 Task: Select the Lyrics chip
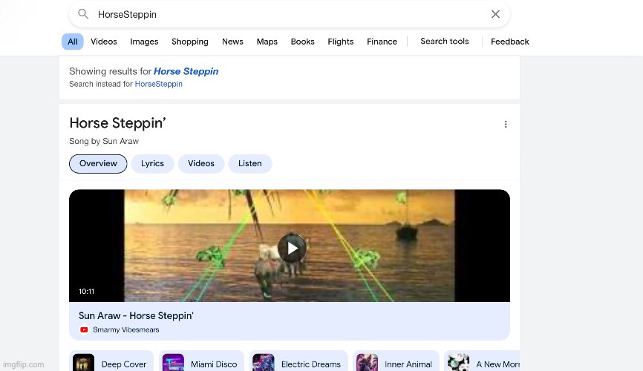(x=152, y=163)
